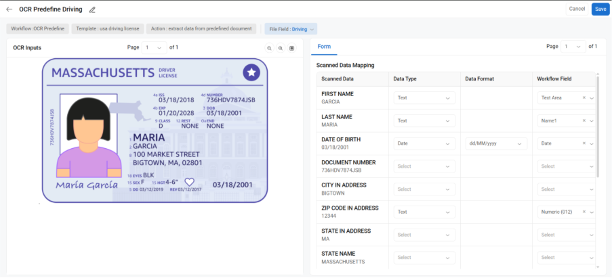The height and width of the screenshot is (278, 612).
Task: Click the fit-to-screen icon in OCR Inputs
Action: 292,48
